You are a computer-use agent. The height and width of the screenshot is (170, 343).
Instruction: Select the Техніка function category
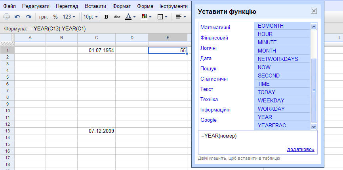(x=209, y=99)
